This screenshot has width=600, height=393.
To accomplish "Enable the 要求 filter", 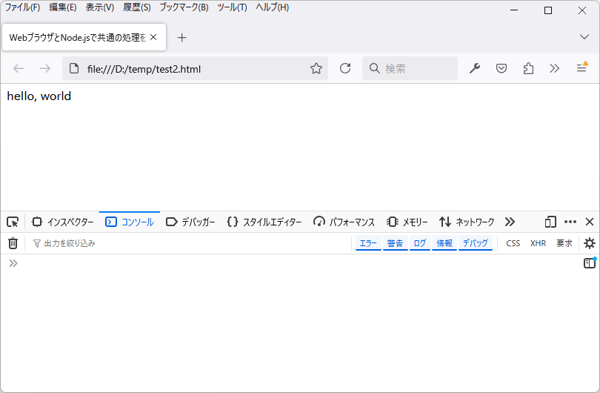I will pos(564,243).
